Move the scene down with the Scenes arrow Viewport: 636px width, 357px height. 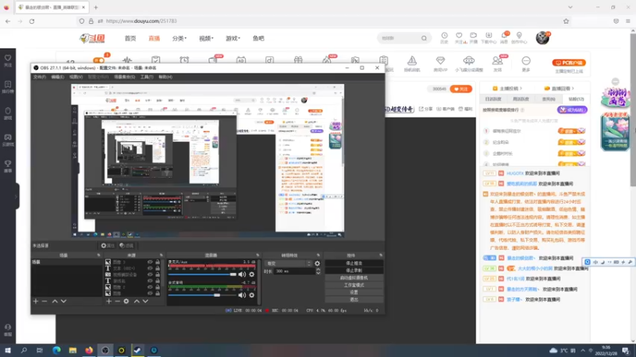point(64,301)
